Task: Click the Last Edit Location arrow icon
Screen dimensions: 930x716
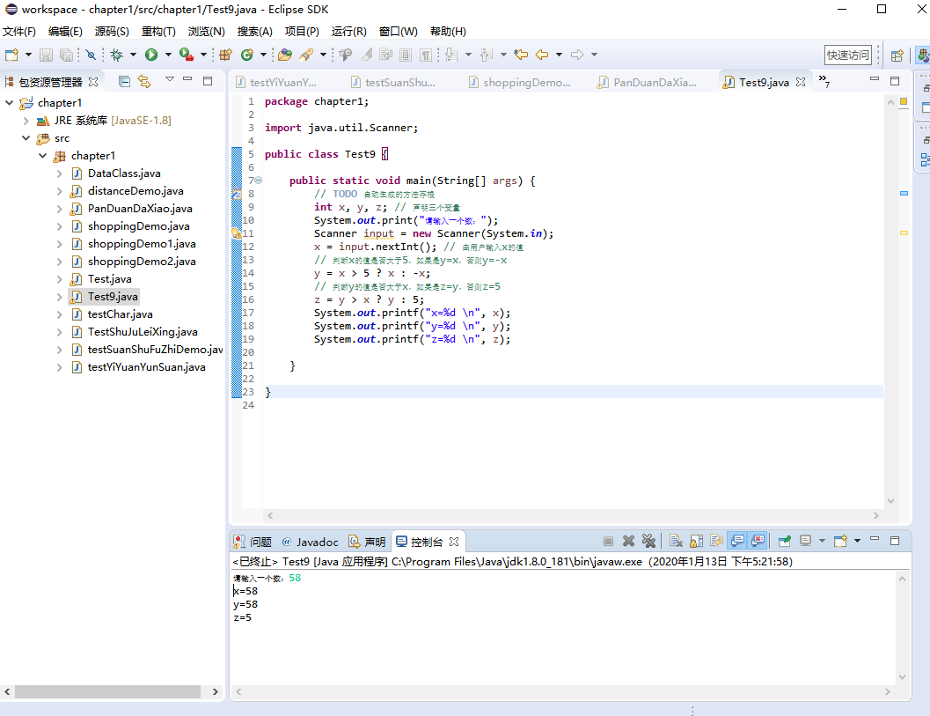Action: [521, 55]
